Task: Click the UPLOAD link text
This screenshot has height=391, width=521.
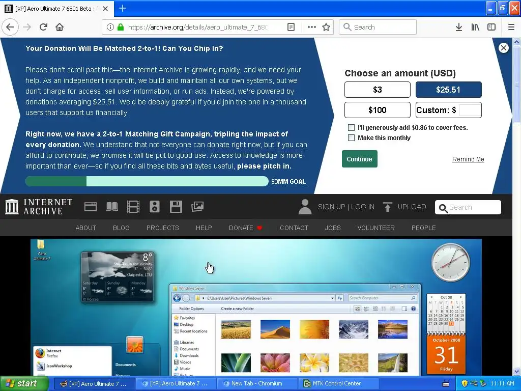Action: pyautogui.click(x=412, y=207)
